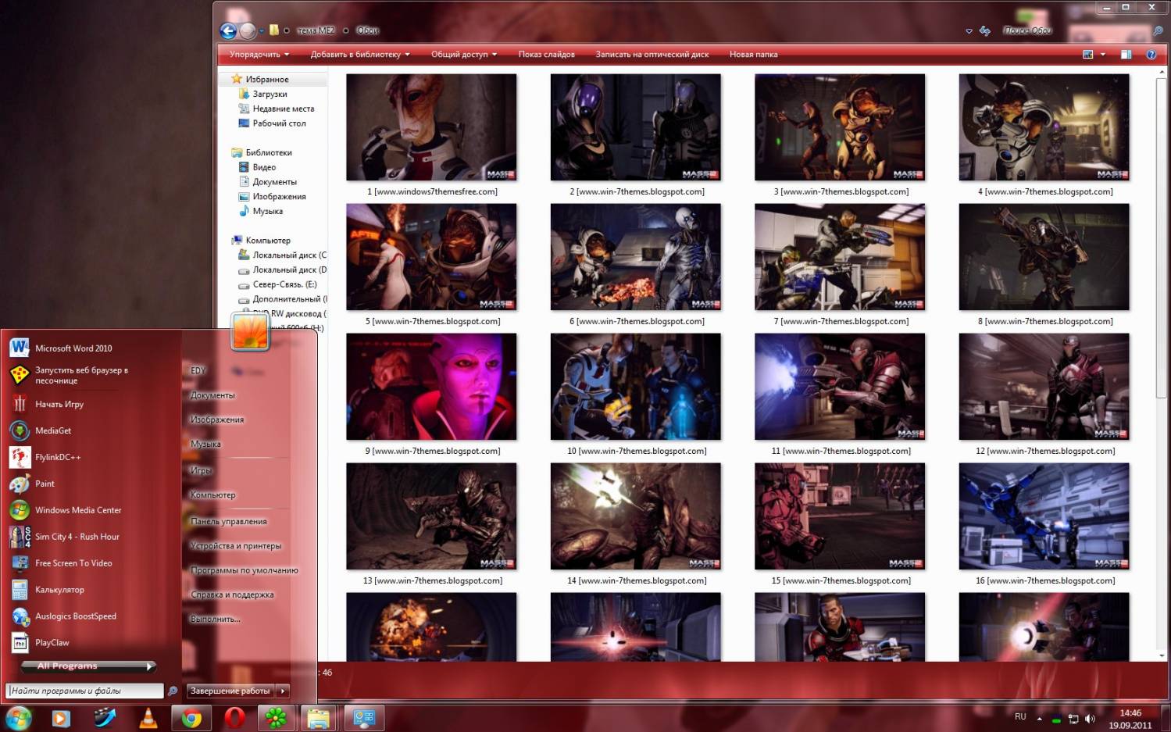Select wallpaper thumbnail number 16
Image resolution: width=1171 pixels, height=732 pixels.
pyautogui.click(x=1044, y=516)
